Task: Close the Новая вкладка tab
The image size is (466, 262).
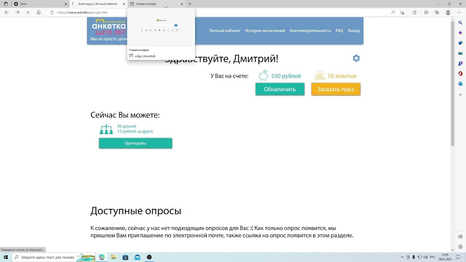Action: point(182,4)
